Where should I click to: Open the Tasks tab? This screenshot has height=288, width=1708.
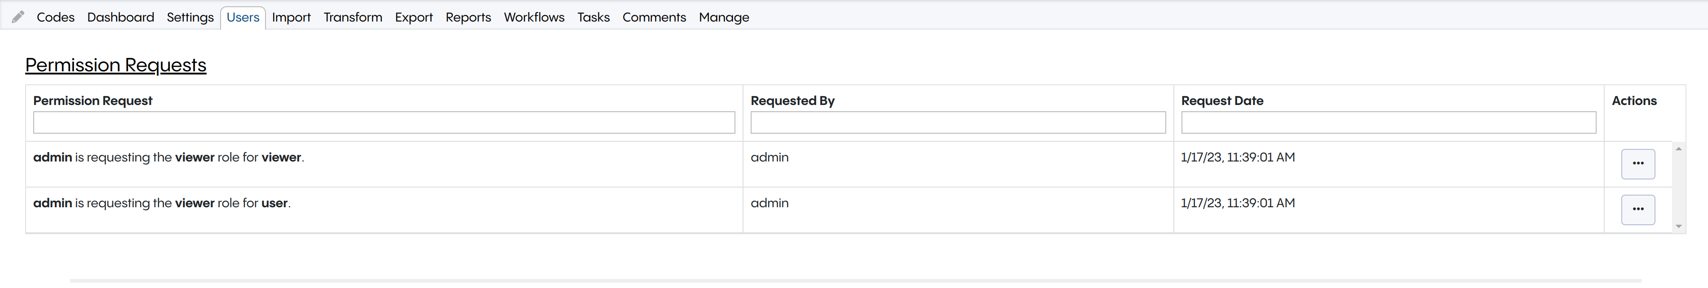593,17
